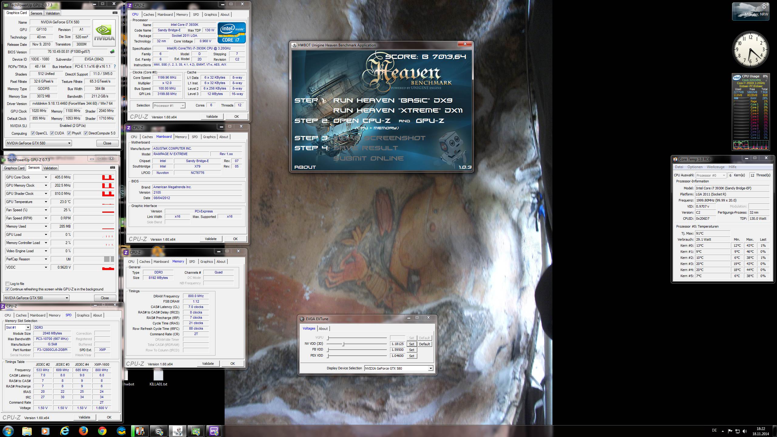Open volume speaker tray icon

pyautogui.click(x=745, y=431)
